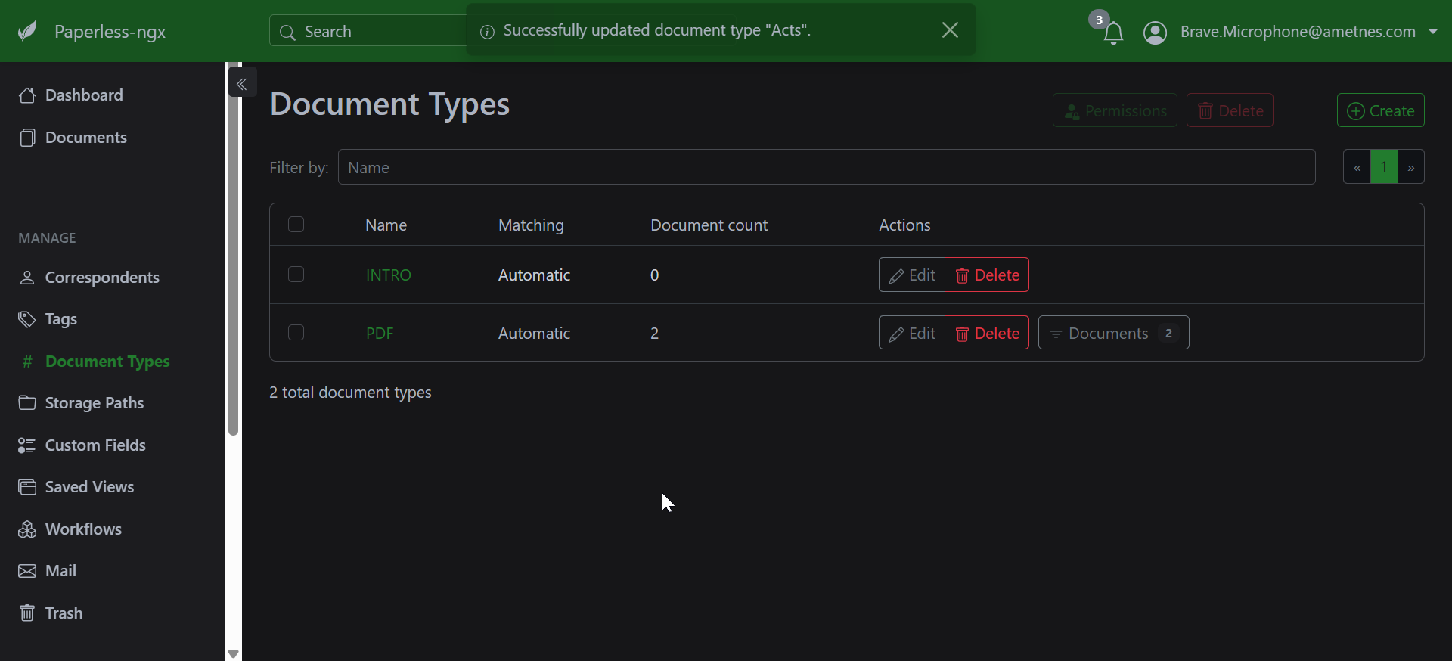The height and width of the screenshot is (661, 1452).
Task: Expand the user account dropdown arrow
Action: pyautogui.click(x=1432, y=32)
